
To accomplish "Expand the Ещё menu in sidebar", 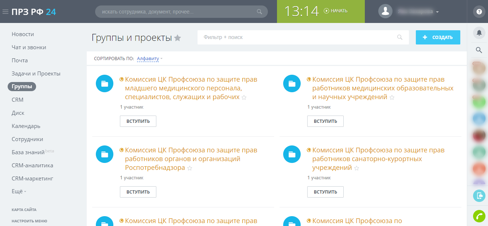I will (19, 191).
